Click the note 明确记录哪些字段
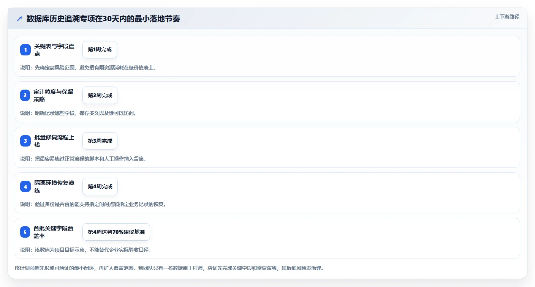This screenshot has width=535, height=287. (x=78, y=113)
